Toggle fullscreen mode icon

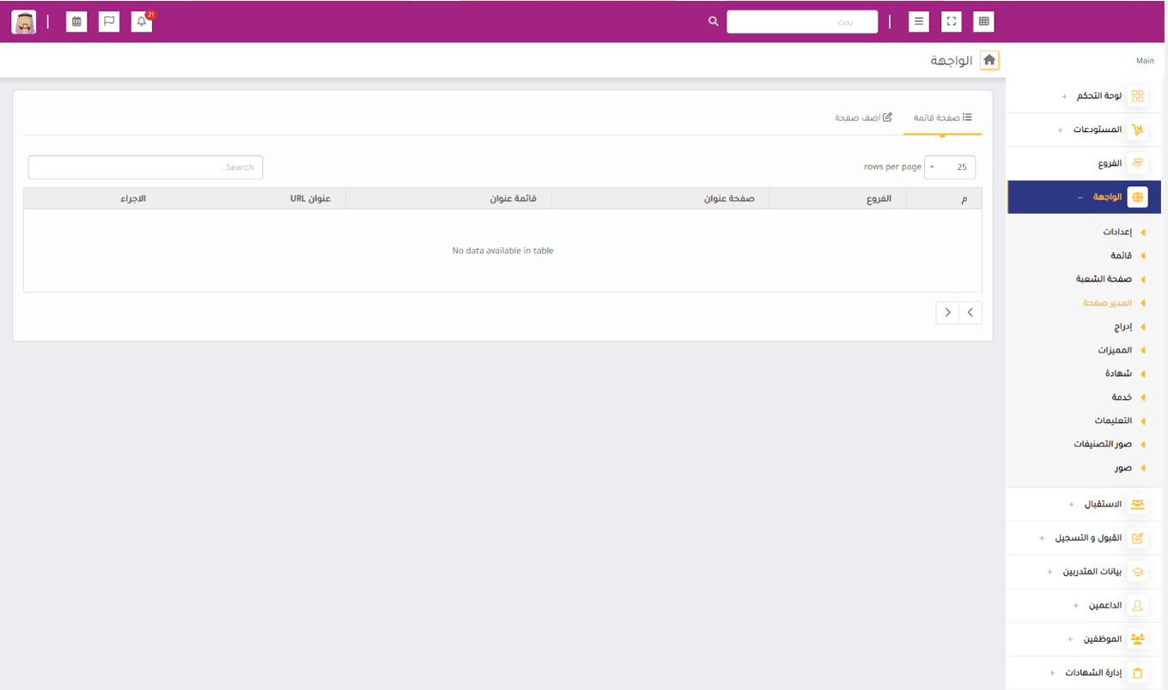(951, 22)
